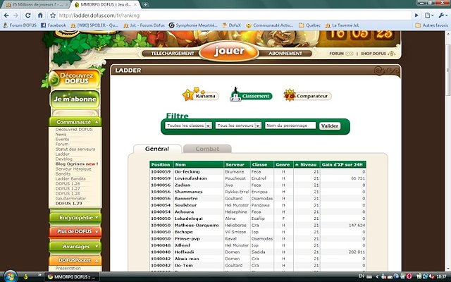Image resolution: width=451 pixels, height=282 pixels.
Task: Open the 'Tous les serveurs' dropdown
Action: coord(237,125)
